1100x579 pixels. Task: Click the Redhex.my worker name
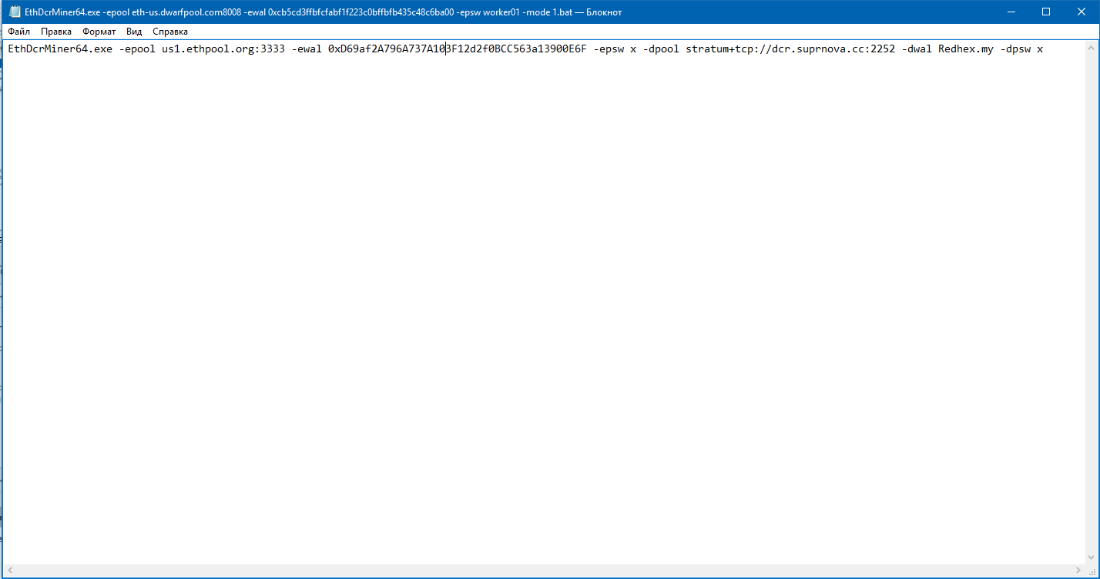(x=966, y=49)
